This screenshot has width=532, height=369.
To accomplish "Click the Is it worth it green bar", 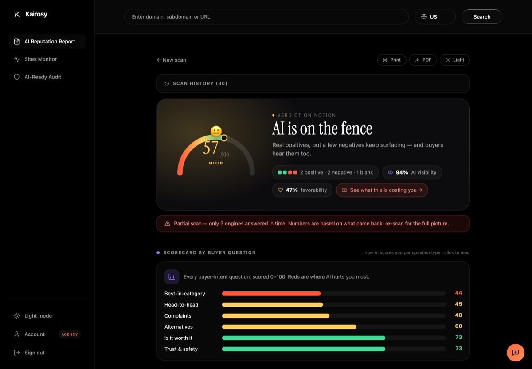I will coord(304,338).
